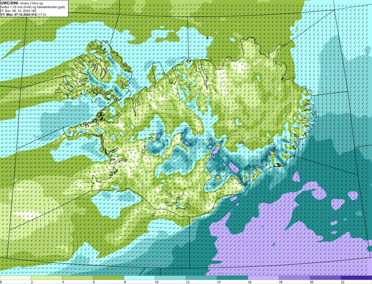Click the '2' scale tick label
372x284 pixels.
tap(32, 282)
